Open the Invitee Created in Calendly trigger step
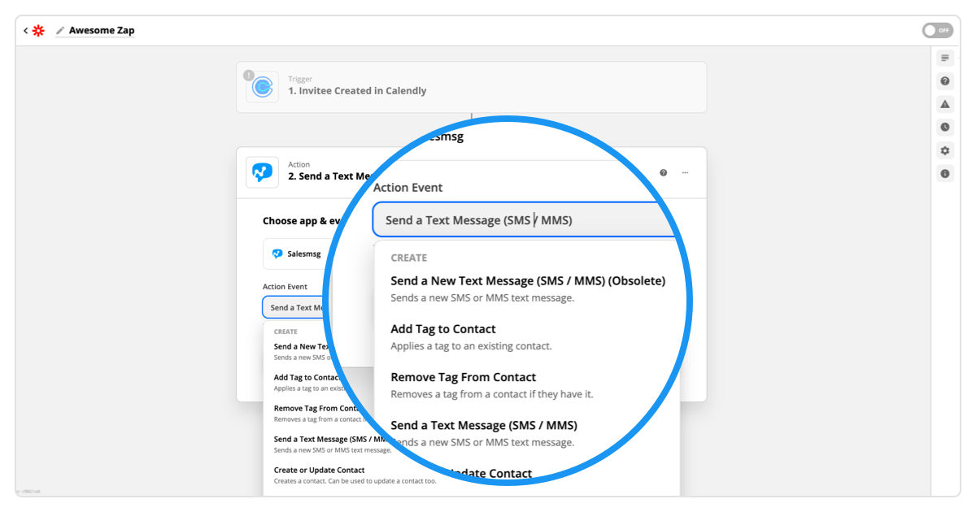 pos(471,87)
